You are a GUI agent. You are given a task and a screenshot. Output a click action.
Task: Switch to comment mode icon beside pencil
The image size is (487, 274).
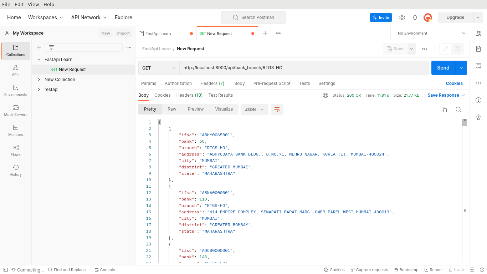[x=458, y=49]
